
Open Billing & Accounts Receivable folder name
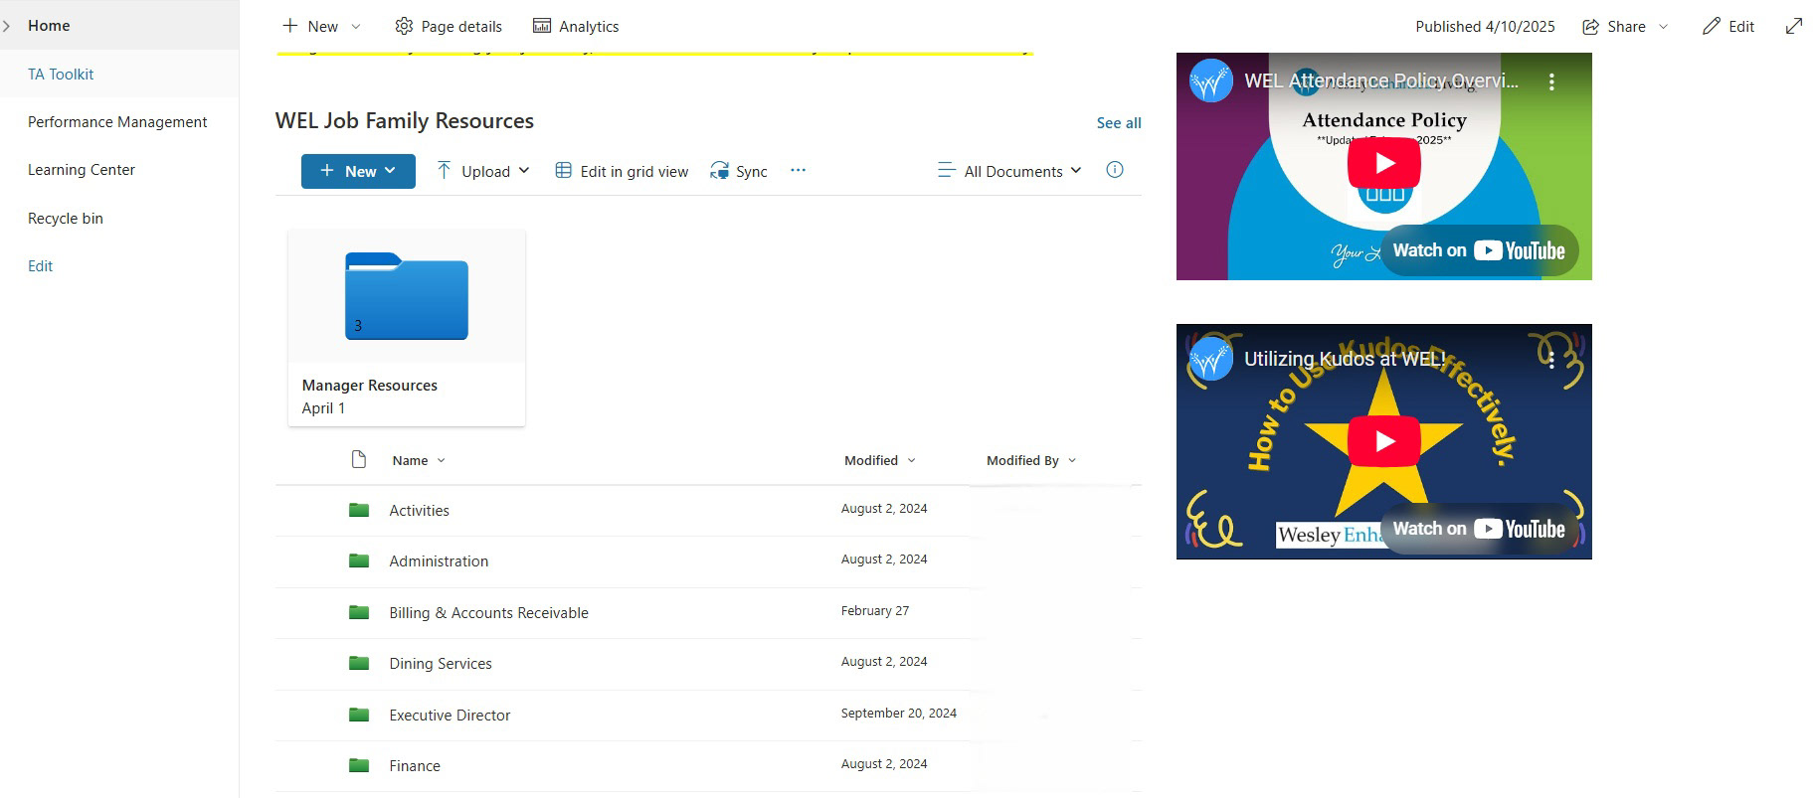[x=488, y=613]
